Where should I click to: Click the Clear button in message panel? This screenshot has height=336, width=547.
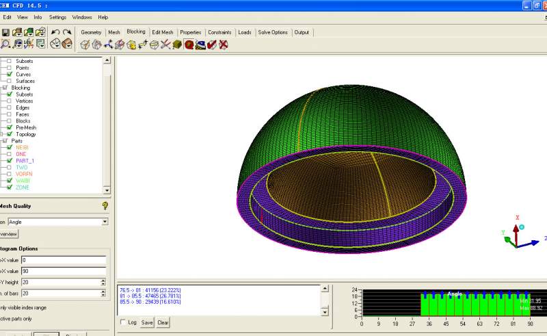163,322
